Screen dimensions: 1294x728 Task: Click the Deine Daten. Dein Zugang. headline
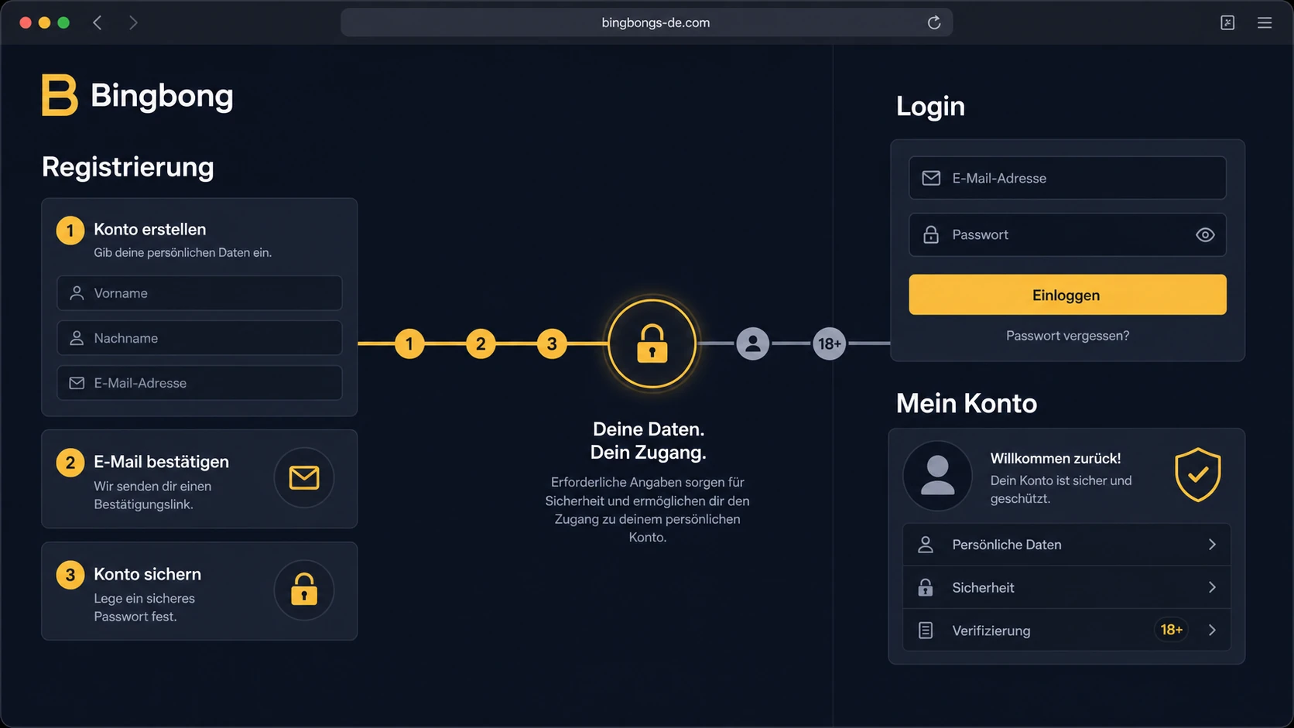point(649,440)
